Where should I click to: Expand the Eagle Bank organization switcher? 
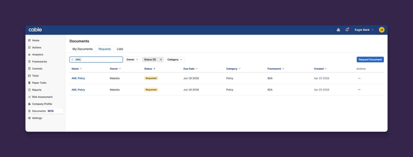point(364,30)
